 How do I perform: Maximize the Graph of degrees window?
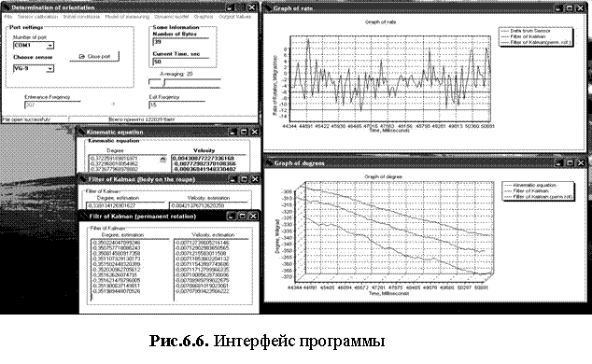pyautogui.click(x=570, y=163)
